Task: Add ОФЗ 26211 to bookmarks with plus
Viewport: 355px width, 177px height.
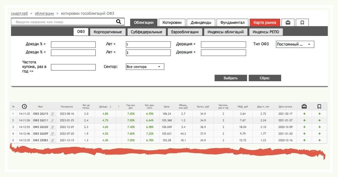Action: pos(319,120)
